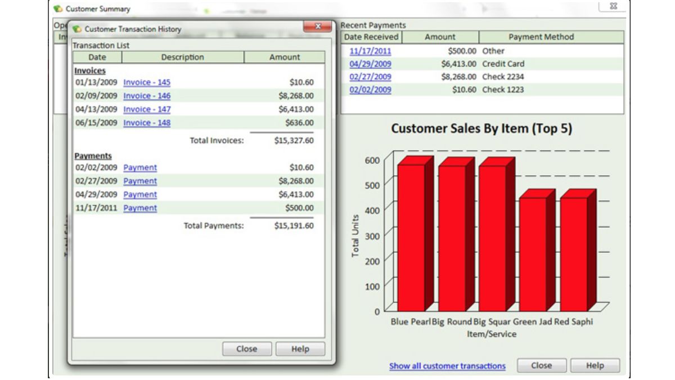View the Payment dated 02/27/2009
The width and height of the screenshot is (675, 380).
tap(139, 181)
